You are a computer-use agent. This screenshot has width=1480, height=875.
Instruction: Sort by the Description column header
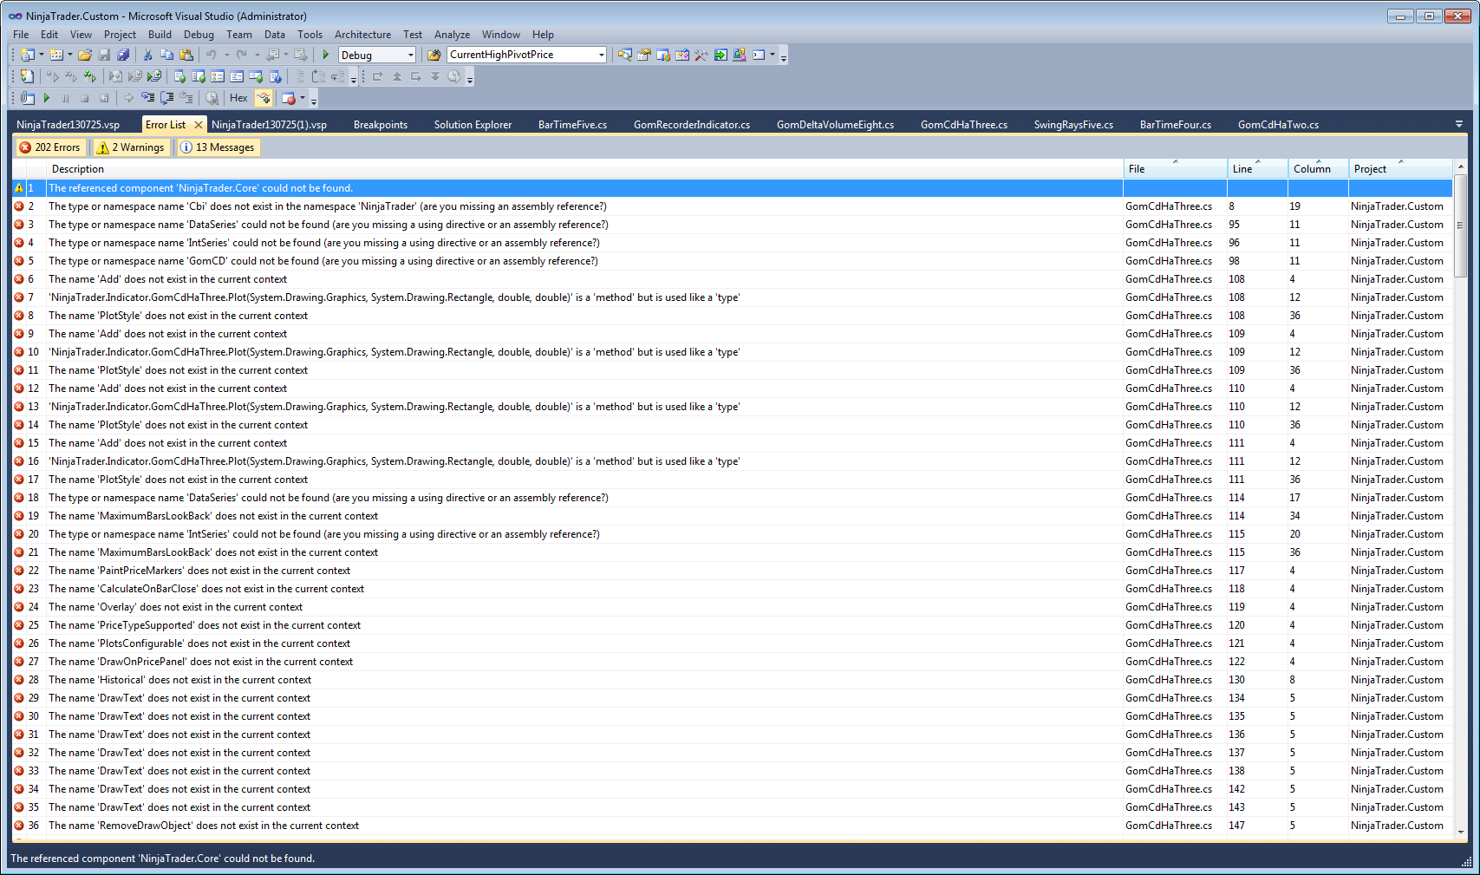click(x=584, y=169)
